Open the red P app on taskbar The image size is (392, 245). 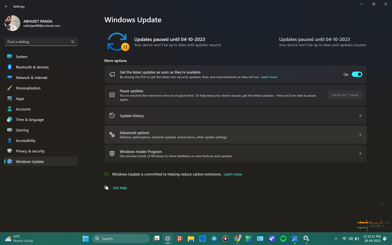(x=179, y=239)
